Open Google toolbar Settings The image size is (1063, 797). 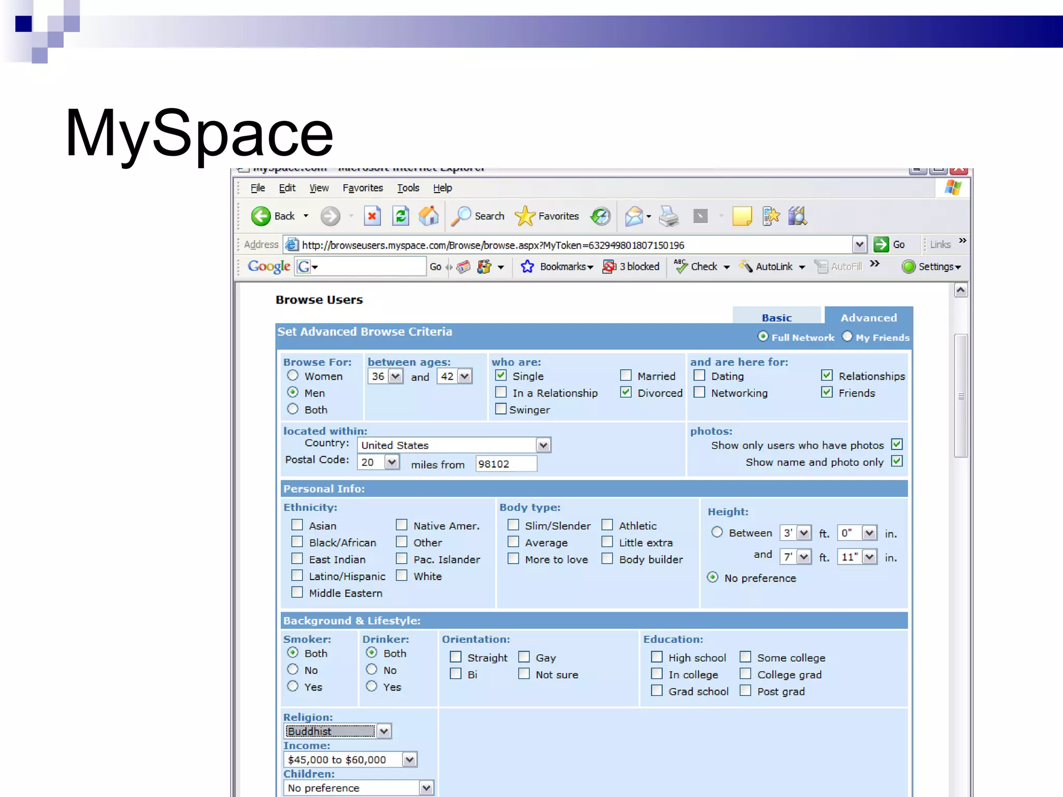(x=932, y=266)
